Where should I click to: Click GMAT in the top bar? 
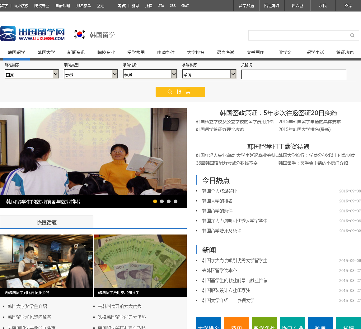[185, 6]
